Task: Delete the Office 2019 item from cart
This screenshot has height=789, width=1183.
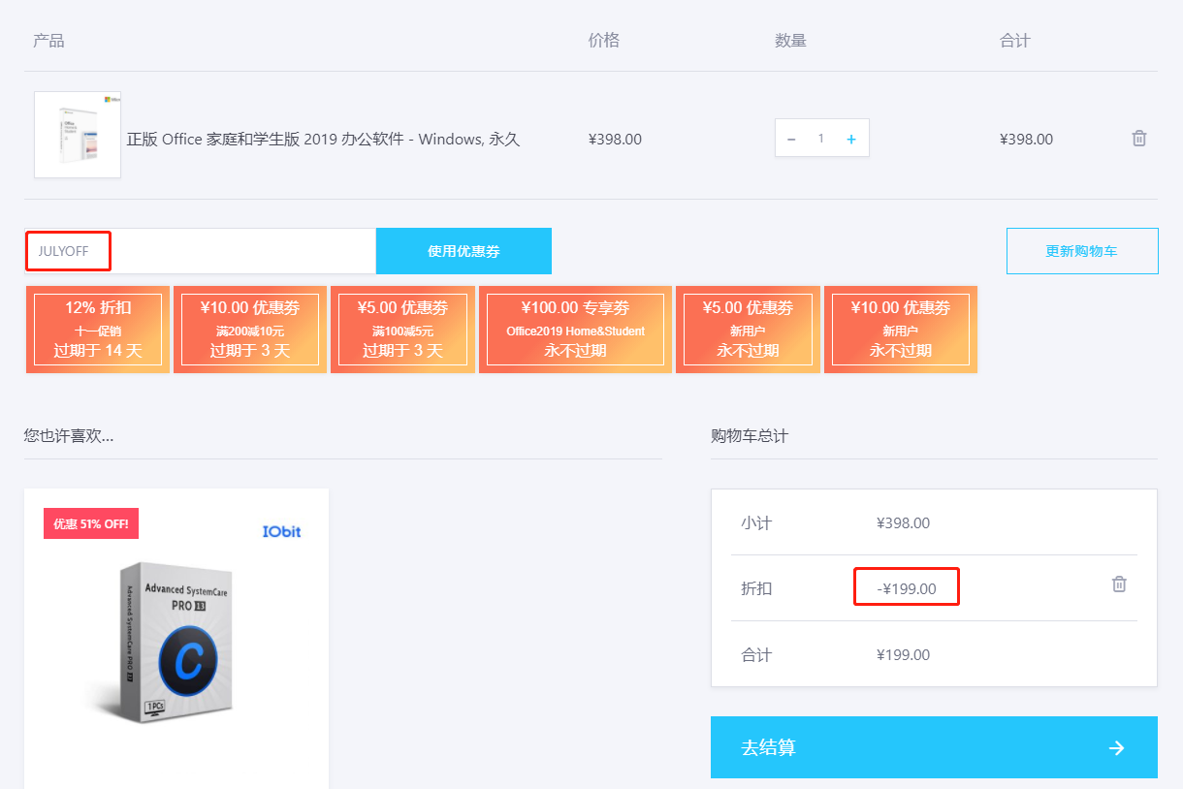Action: coord(1139,139)
